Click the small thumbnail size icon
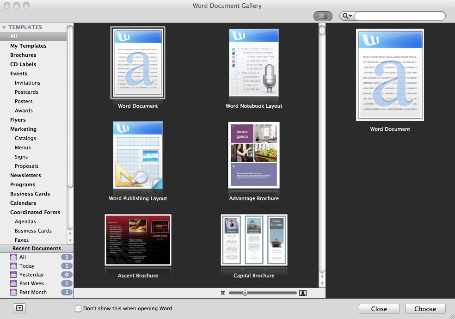 click(x=223, y=293)
